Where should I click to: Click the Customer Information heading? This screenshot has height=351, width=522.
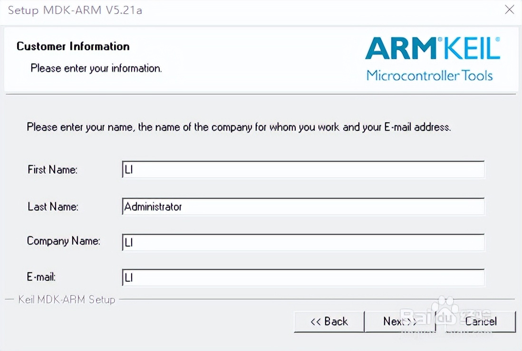(73, 46)
